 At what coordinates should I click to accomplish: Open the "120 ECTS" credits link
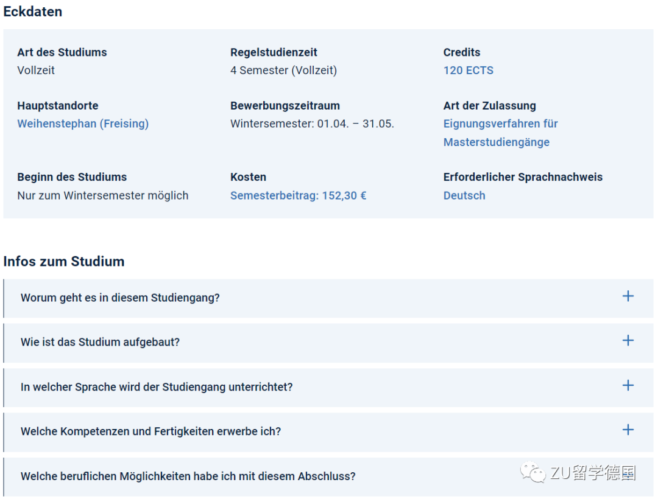click(468, 71)
